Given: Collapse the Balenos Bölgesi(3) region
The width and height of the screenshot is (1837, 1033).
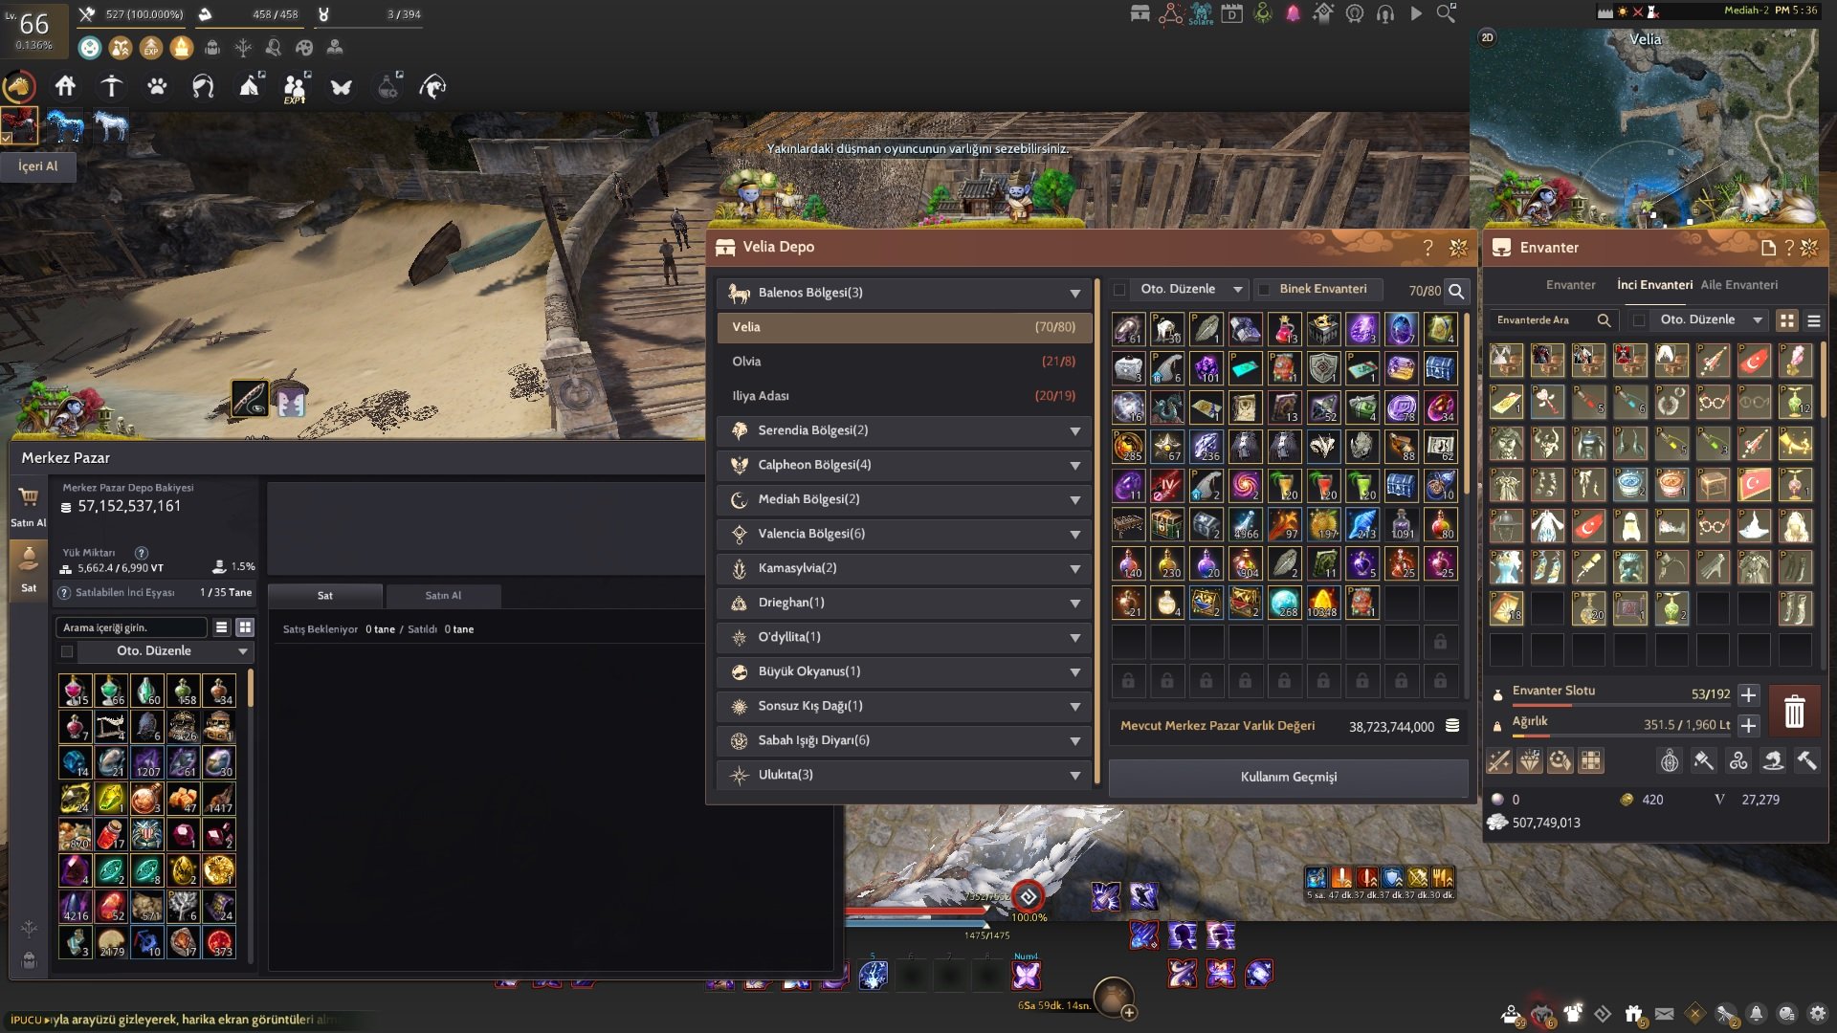Looking at the screenshot, I should [903, 294].
